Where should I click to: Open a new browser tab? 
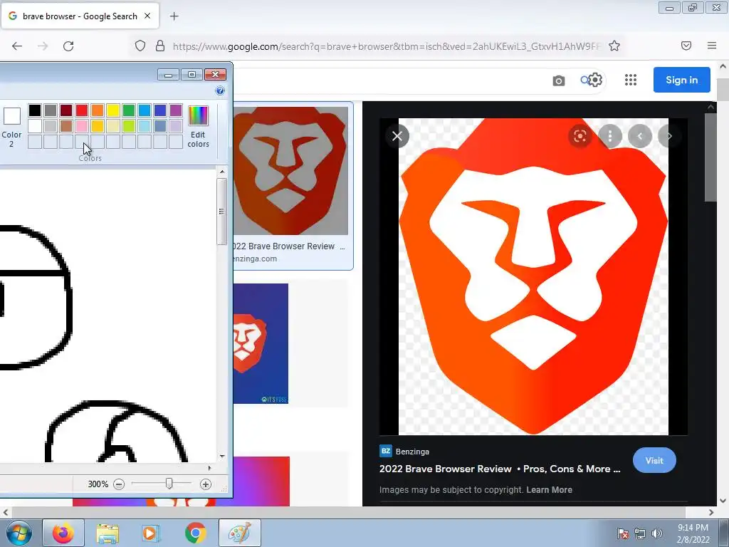click(x=174, y=16)
